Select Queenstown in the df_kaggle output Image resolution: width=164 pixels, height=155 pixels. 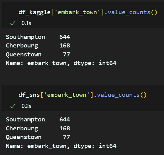click(24, 55)
